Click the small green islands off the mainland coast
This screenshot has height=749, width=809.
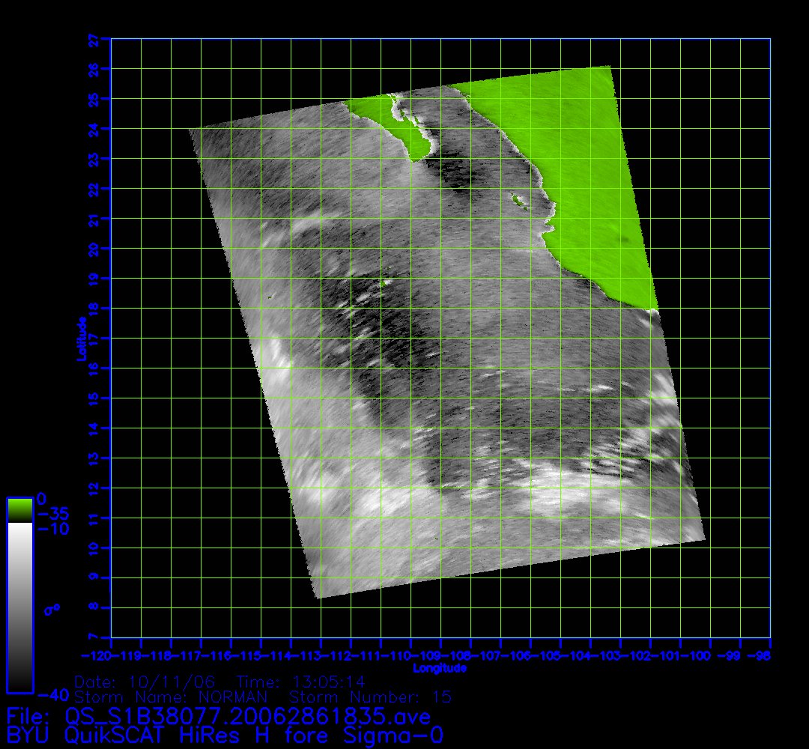pos(518,200)
